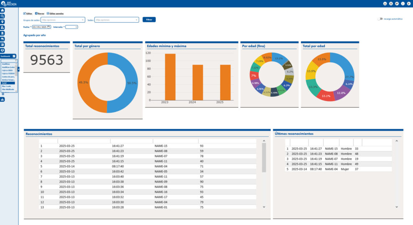This screenshot has width=413, height=225.
Task: Collapse the sidebar with the arrow handle
Action: 18,69
